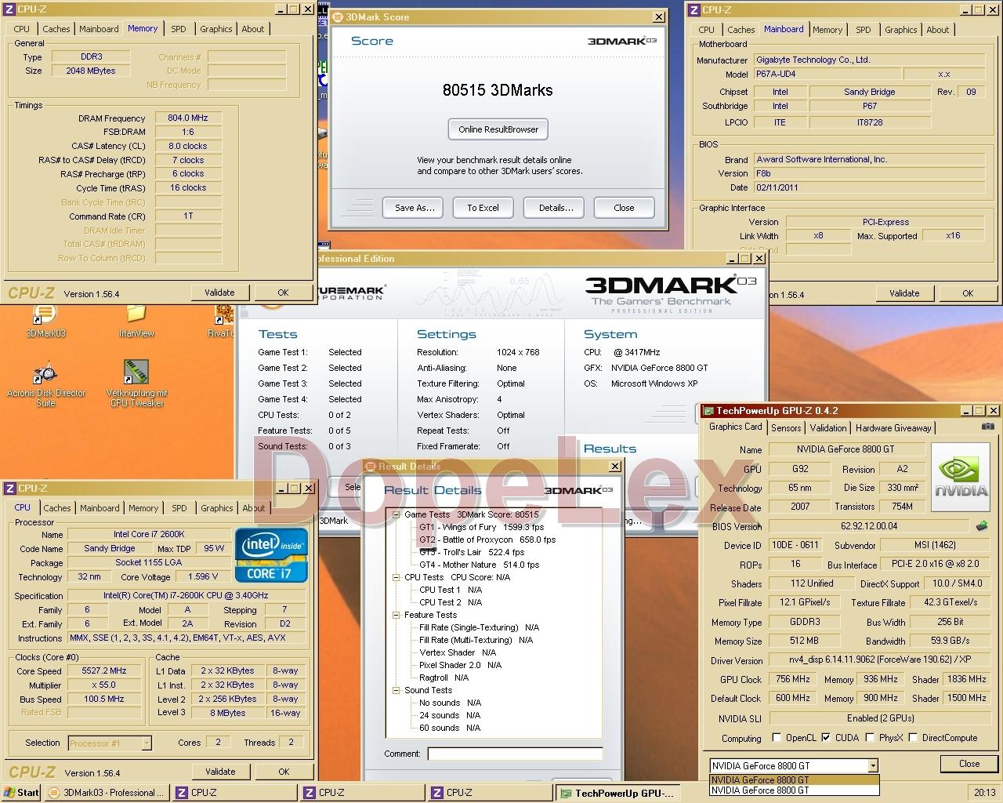Open Caches tab in Mainboard CPU-Z window
The height and width of the screenshot is (803, 1003).
coord(740,30)
